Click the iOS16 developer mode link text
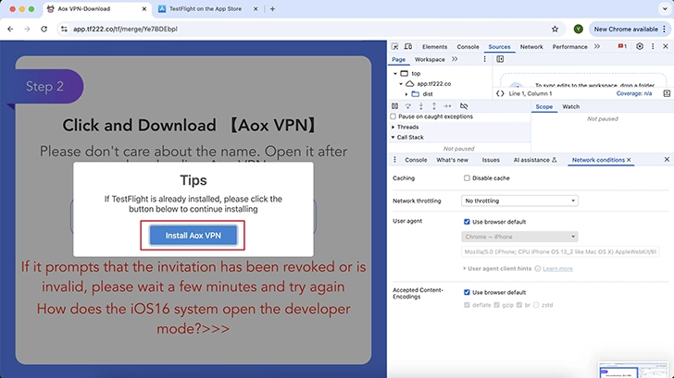Viewport: 674px width, 378px height. pyautogui.click(x=193, y=319)
